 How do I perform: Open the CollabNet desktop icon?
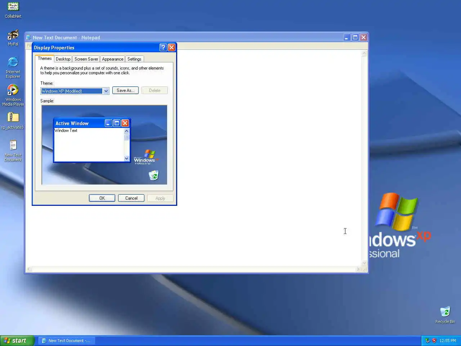tap(13, 10)
